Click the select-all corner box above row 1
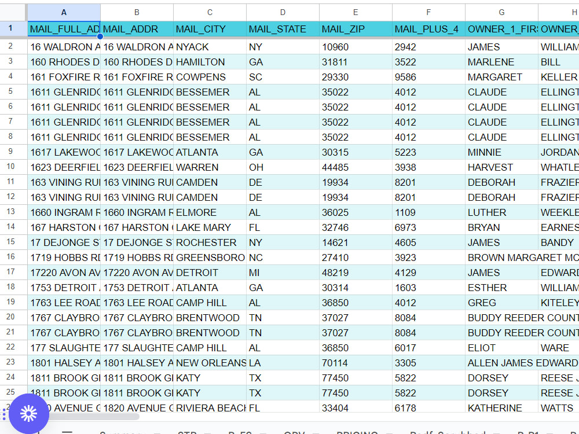Screen dimensions: 579x434 coord(13,12)
